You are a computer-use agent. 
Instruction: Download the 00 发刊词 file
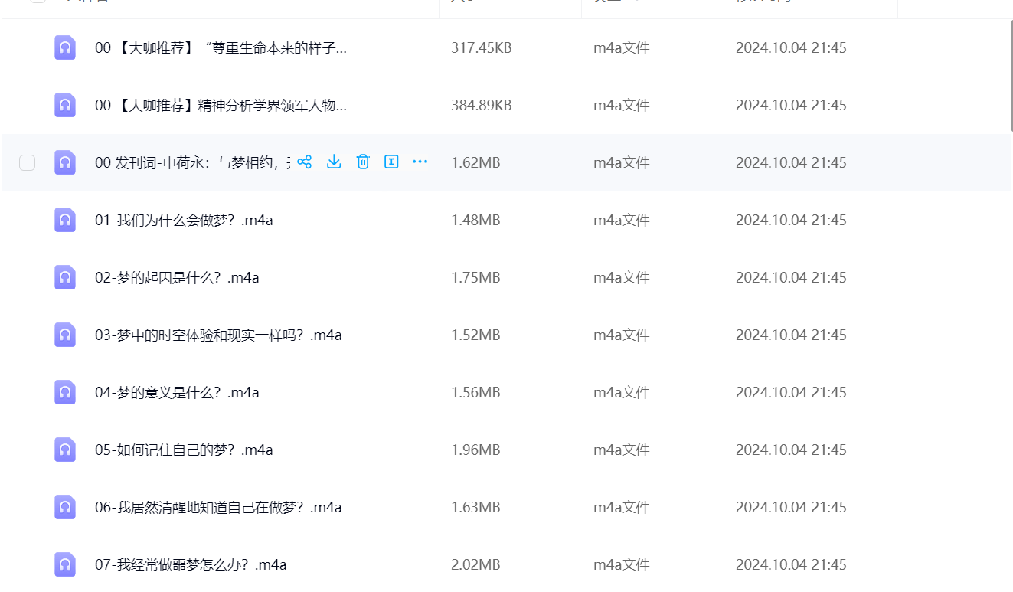(x=334, y=162)
